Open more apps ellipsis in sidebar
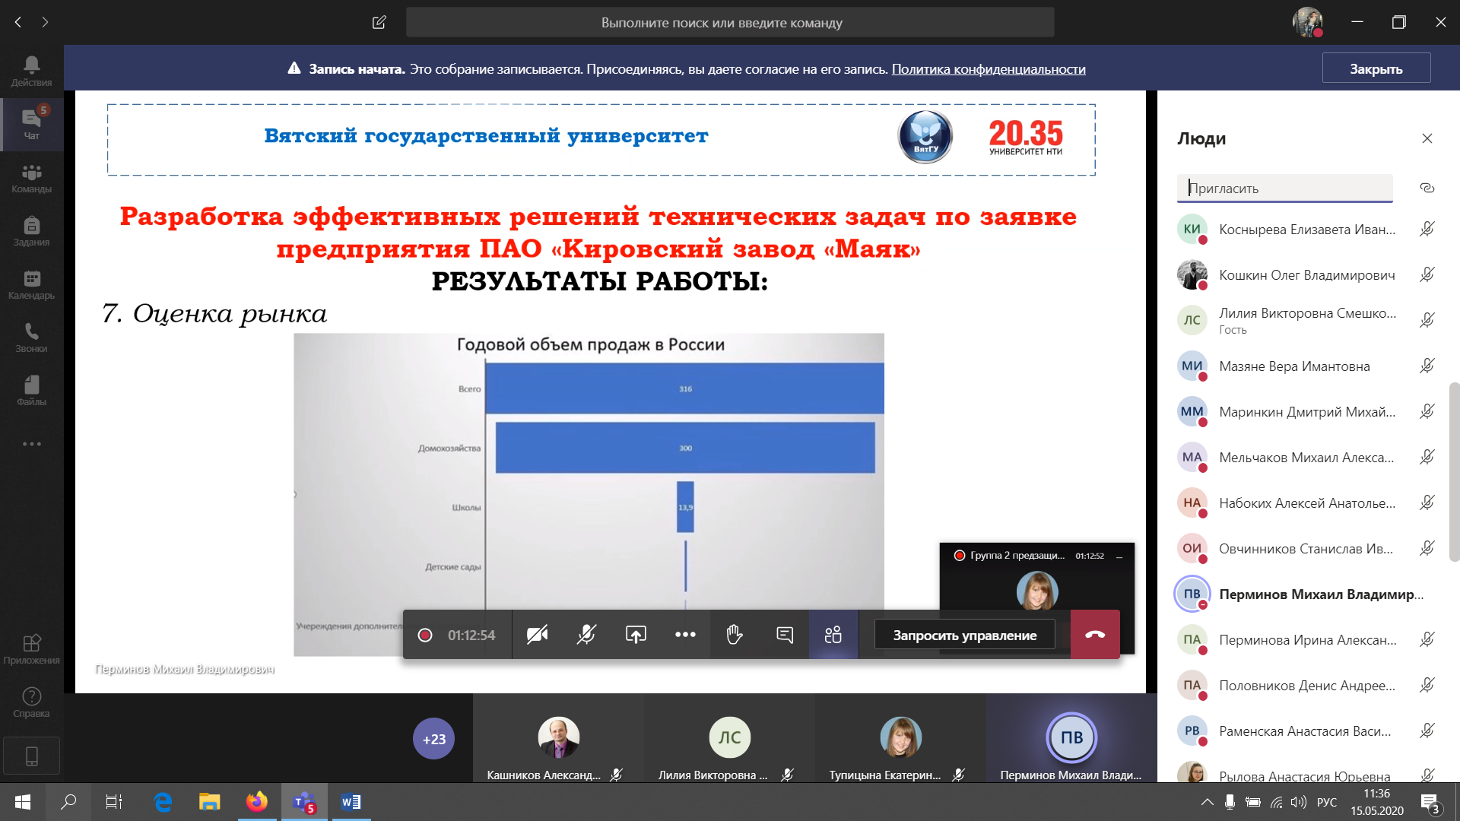The image size is (1460, 821). pyautogui.click(x=31, y=444)
